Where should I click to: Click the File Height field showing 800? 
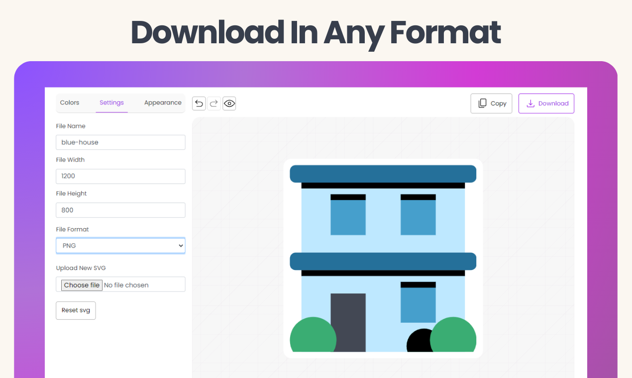click(x=120, y=210)
